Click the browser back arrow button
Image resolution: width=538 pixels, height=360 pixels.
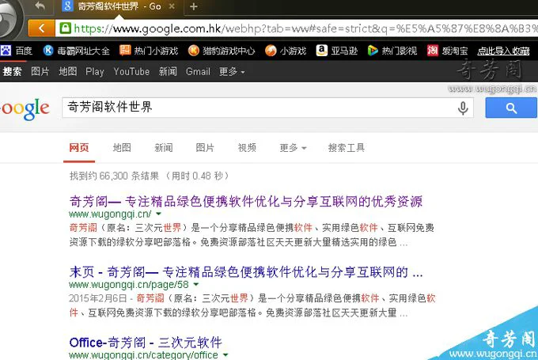(x=41, y=28)
